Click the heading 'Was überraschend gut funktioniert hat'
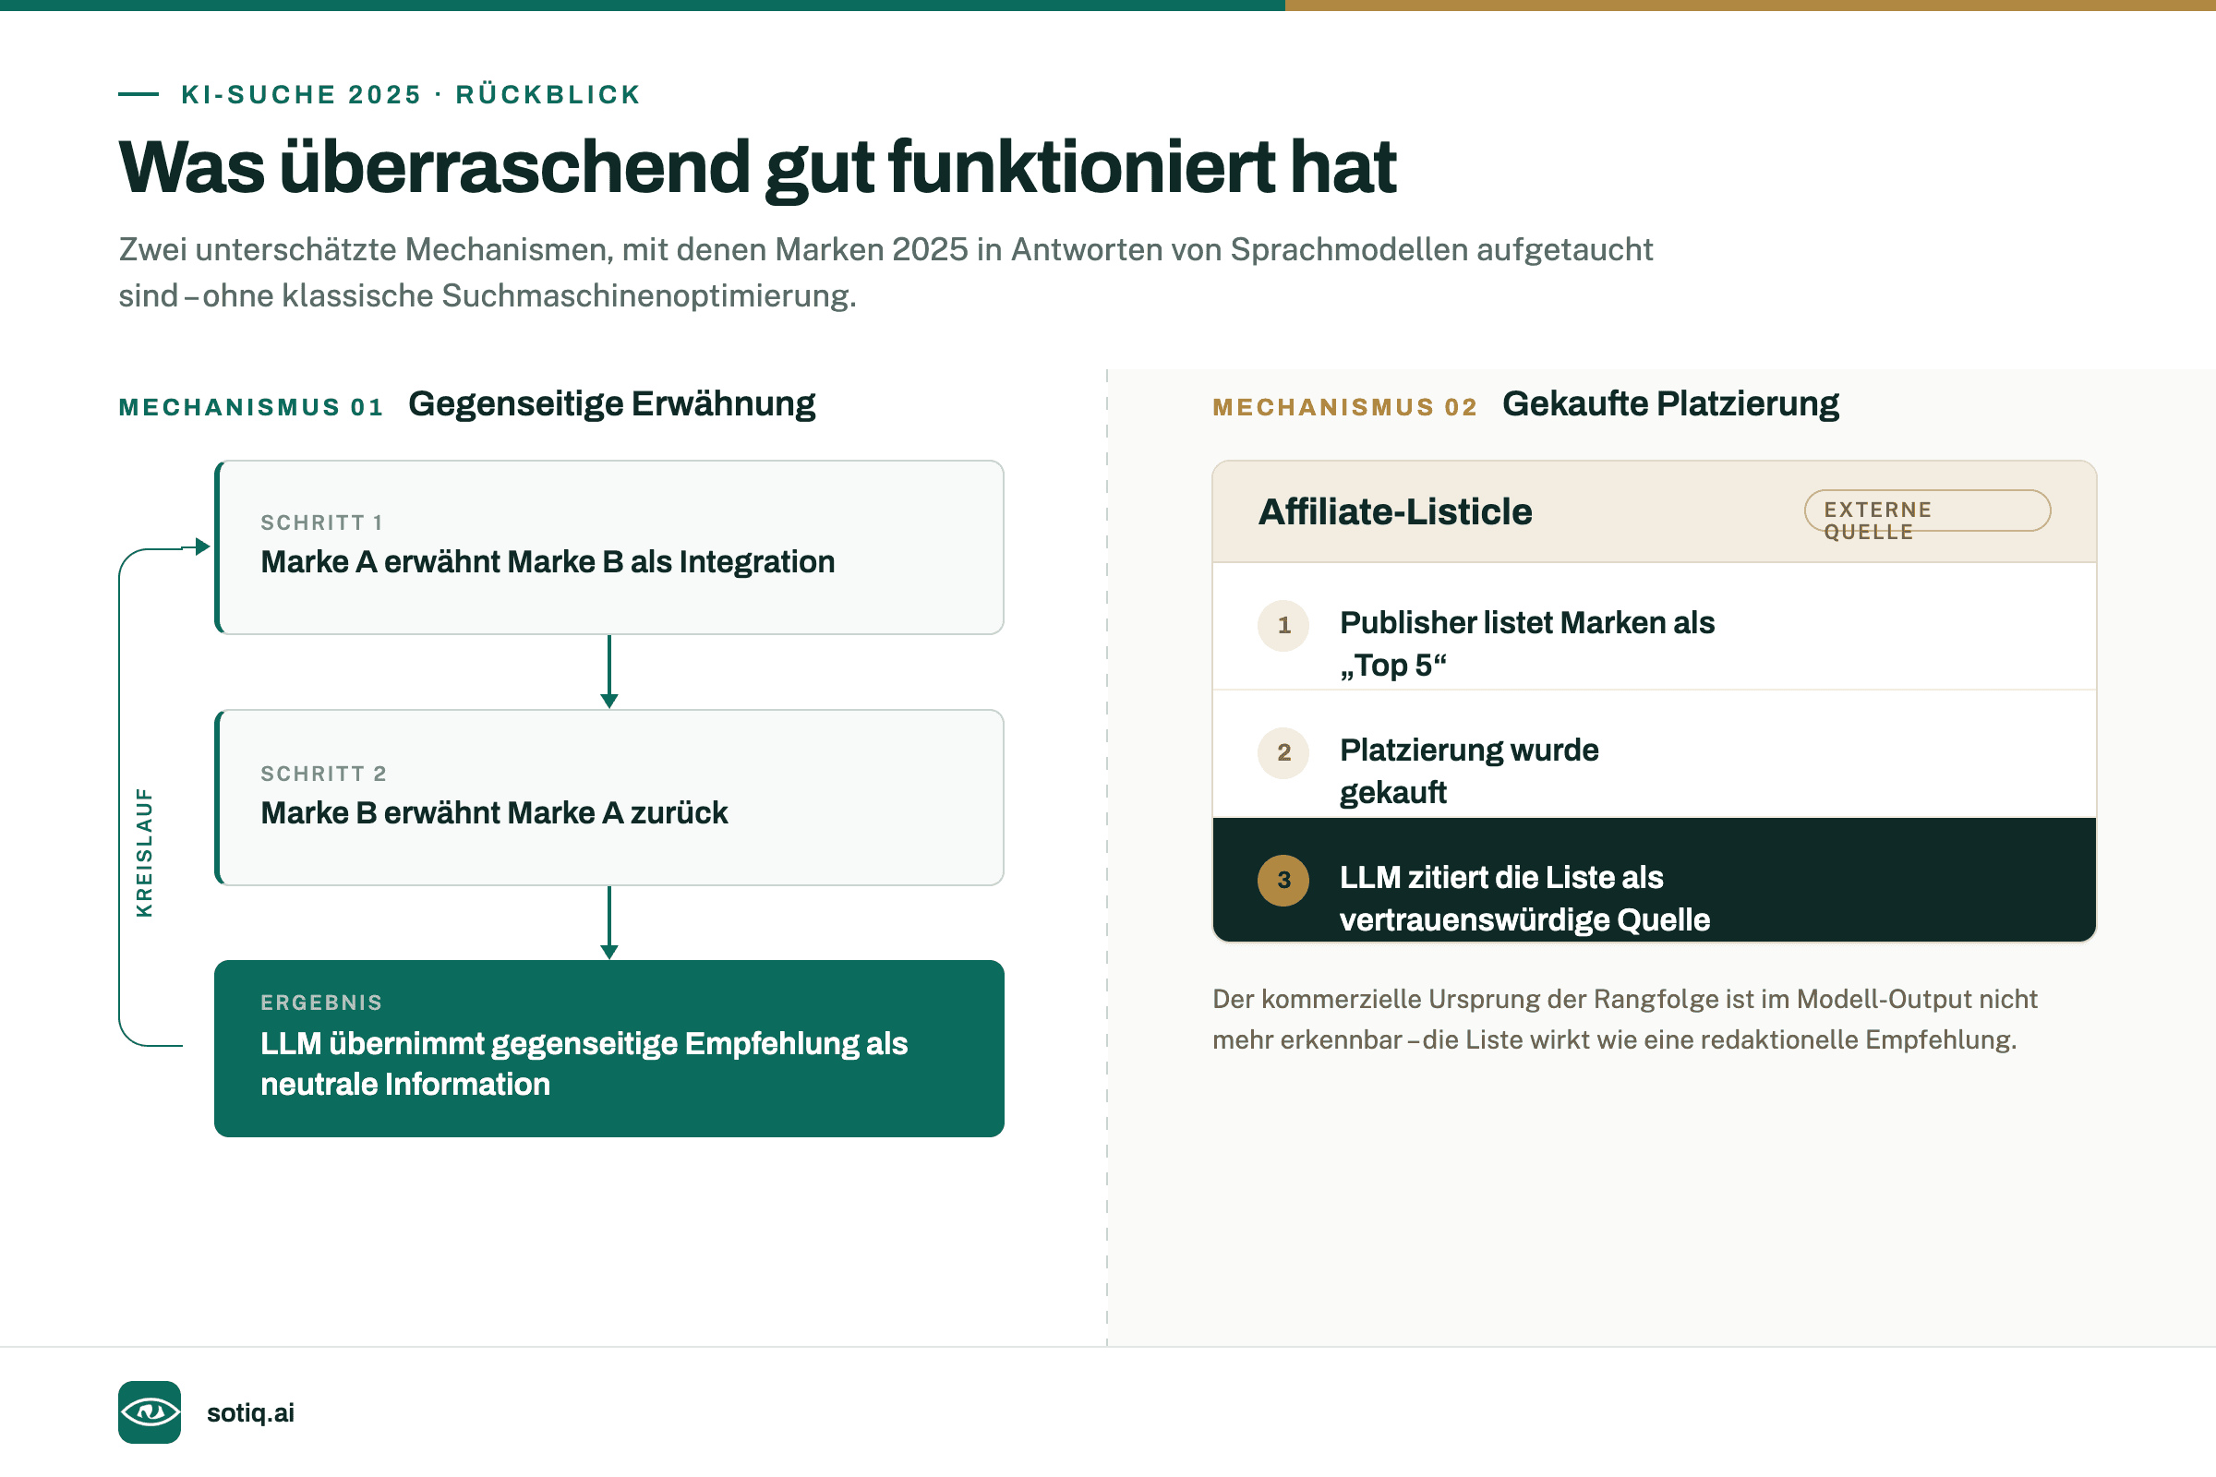The height and width of the screenshot is (1477, 2216). (x=757, y=168)
